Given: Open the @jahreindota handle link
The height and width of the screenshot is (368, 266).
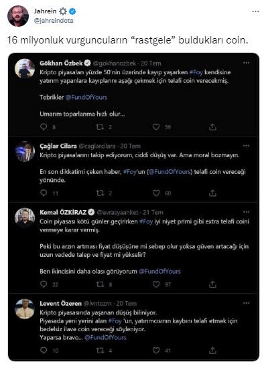Looking at the screenshot, I should [x=54, y=21].
